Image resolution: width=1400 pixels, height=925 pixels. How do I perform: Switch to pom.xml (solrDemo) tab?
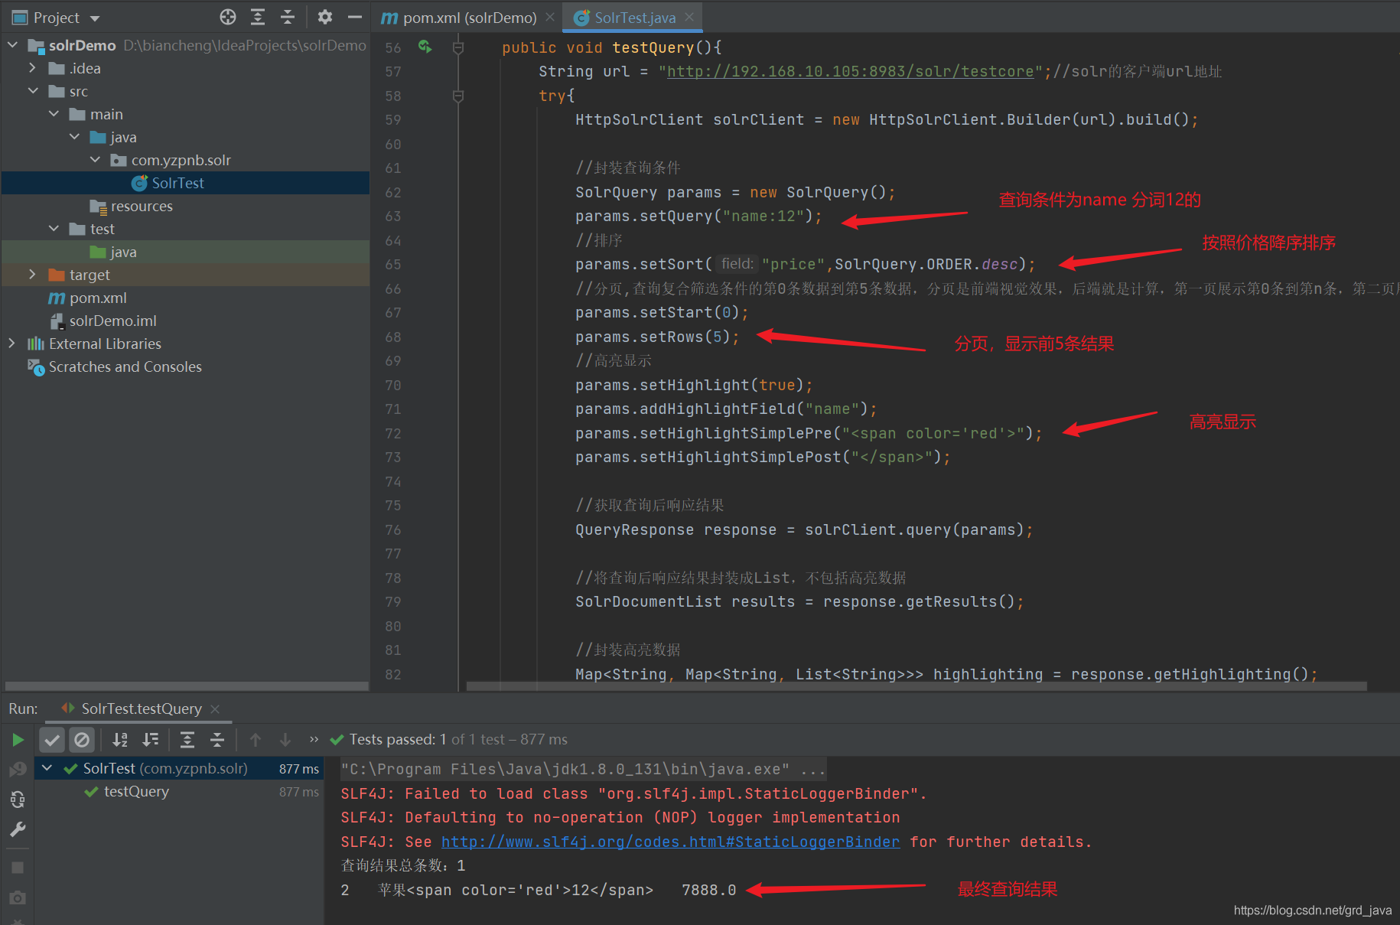click(470, 18)
